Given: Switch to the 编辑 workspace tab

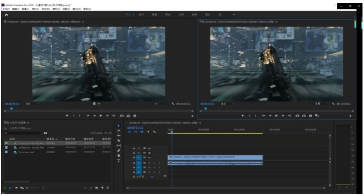Looking at the screenshot, I should point(154,15).
